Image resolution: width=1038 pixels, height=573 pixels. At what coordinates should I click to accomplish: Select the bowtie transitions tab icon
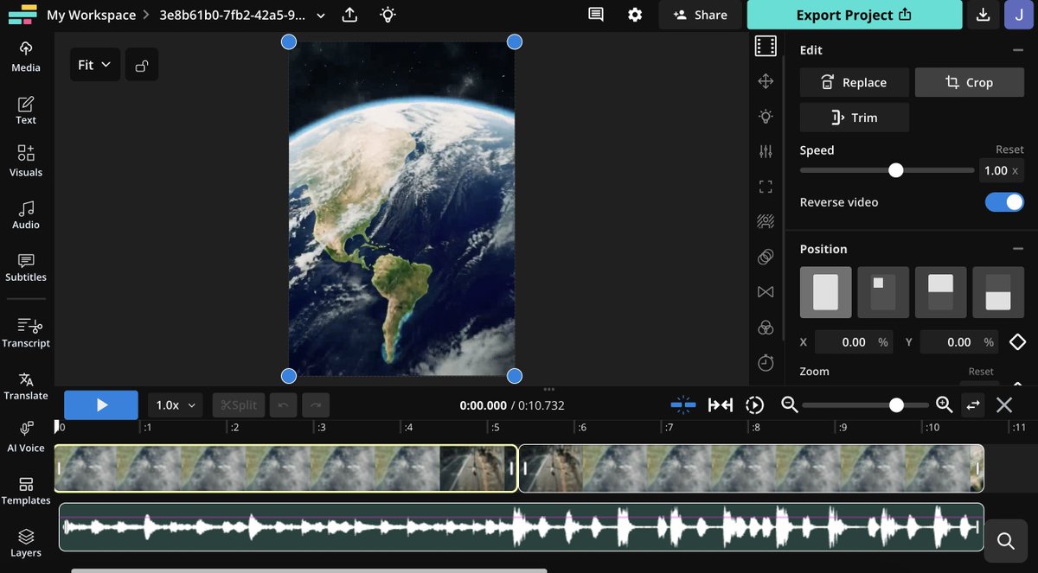[766, 292]
